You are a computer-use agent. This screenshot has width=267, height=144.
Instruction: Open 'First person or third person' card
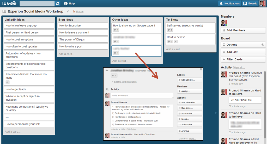(x=29, y=32)
